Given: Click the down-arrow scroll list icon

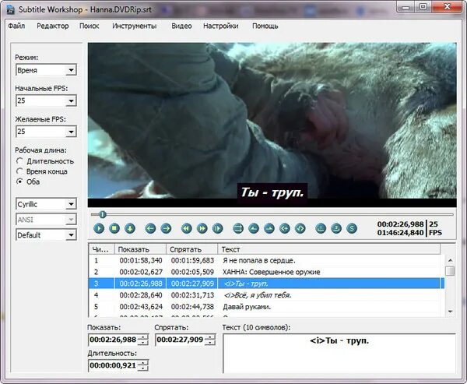Looking at the screenshot, I should [x=130, y=229].
